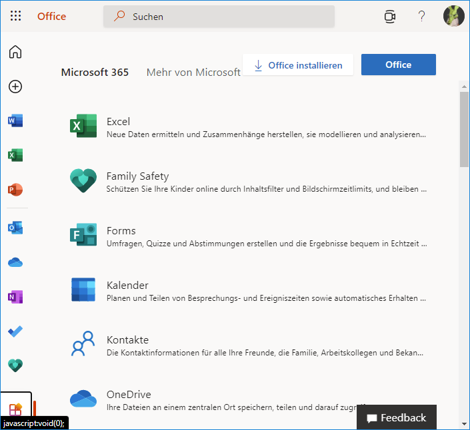Screen dimensions: 470x430
Task: Click the Office installieren button
Action: (x=298, y=65)
